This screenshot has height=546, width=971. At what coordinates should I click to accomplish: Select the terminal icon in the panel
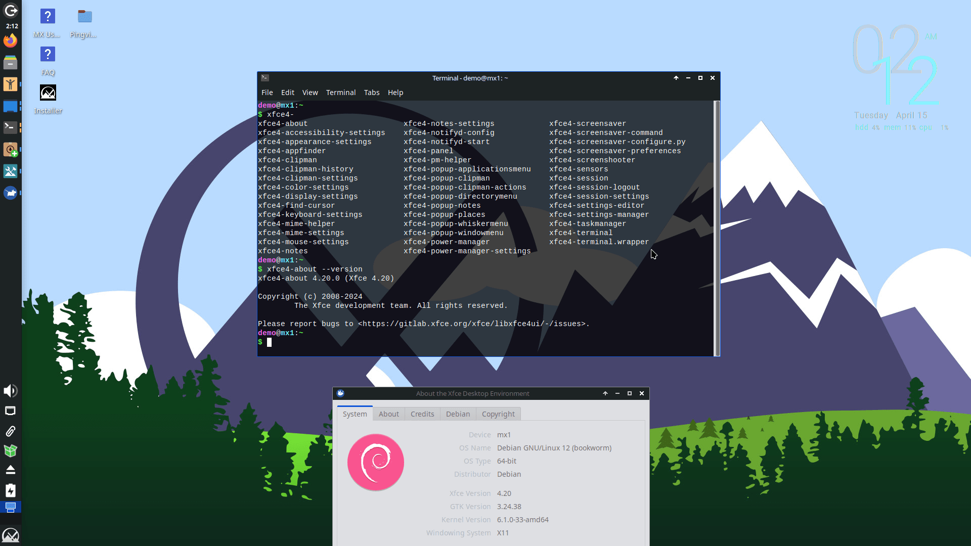[10, 127]
